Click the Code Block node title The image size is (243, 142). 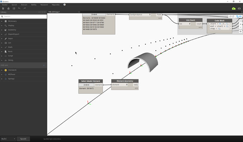[x=219, y=21]
